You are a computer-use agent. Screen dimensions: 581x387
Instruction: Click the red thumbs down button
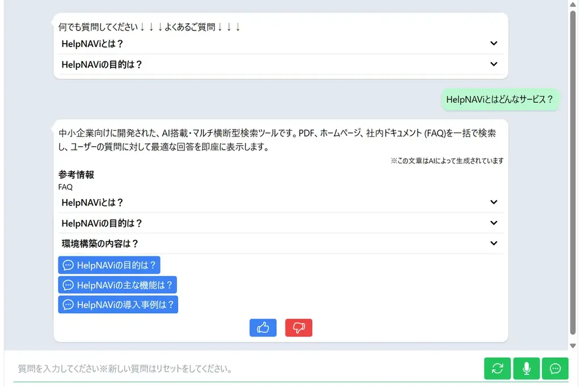coord(298,327)
